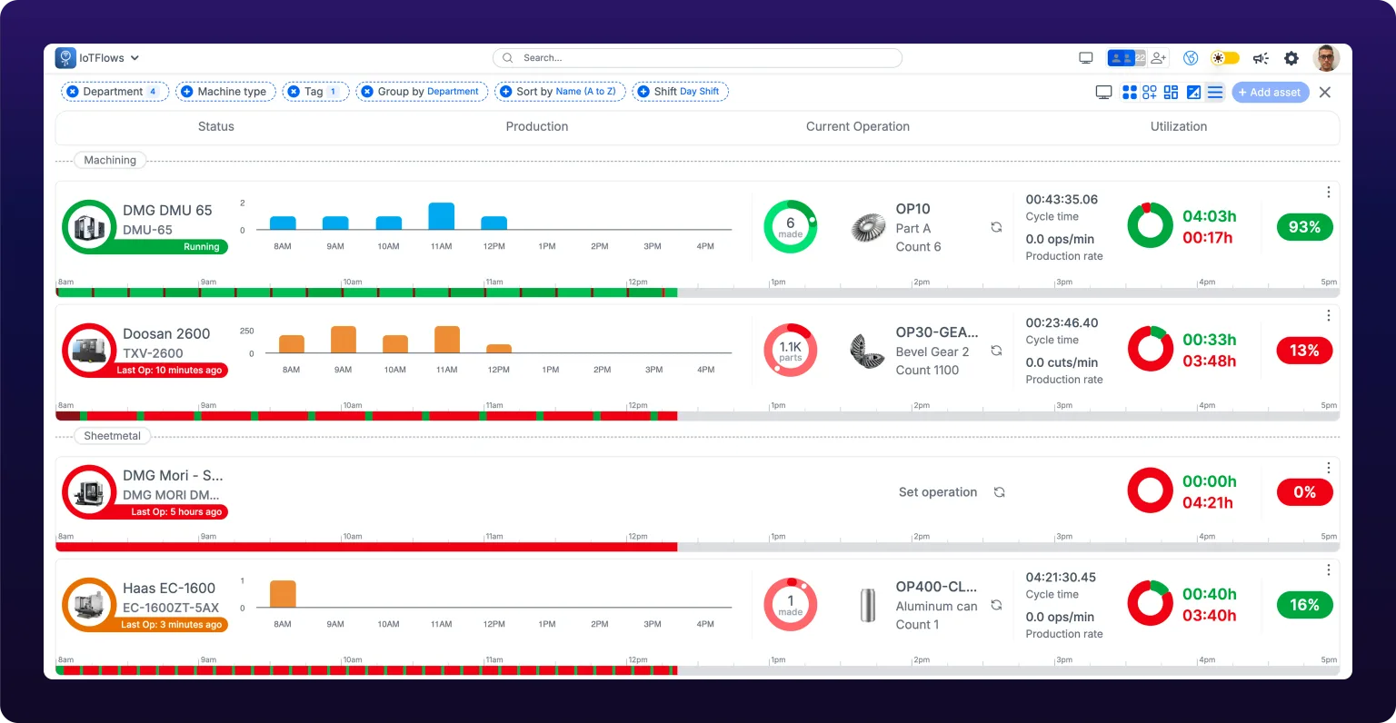
Task: Select the Utilization column header
Action: [1179, 127]
